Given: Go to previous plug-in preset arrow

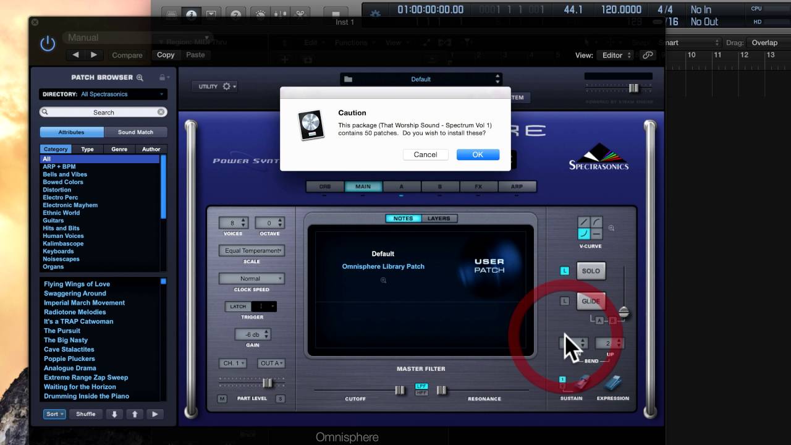Looking at the screenshot, I should pyautogui.click(x=75, y=55).
